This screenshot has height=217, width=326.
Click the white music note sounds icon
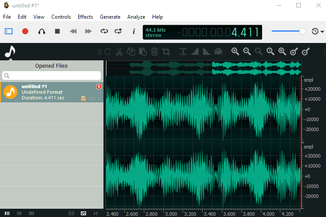pyautogui.click(x=10, y=52)
